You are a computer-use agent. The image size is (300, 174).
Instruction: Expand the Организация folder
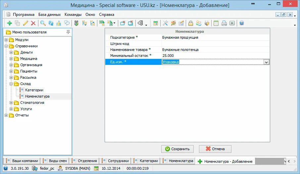tap(11, 65)
